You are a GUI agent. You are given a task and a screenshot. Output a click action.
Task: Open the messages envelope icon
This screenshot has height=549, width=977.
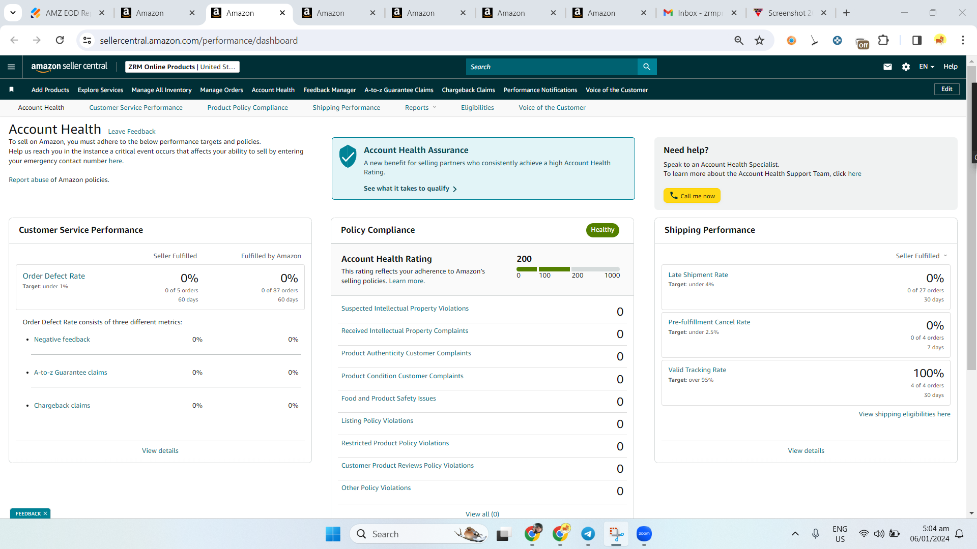click(887, 67)
